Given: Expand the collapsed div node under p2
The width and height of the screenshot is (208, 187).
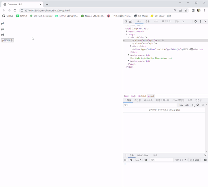Looking at the screenshot, I should click(131, 46).
